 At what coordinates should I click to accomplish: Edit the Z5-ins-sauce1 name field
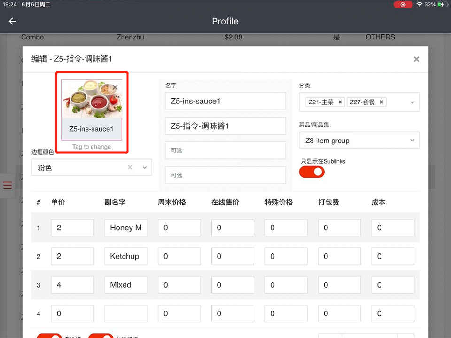pyautogui.click(x=225, y=101)
